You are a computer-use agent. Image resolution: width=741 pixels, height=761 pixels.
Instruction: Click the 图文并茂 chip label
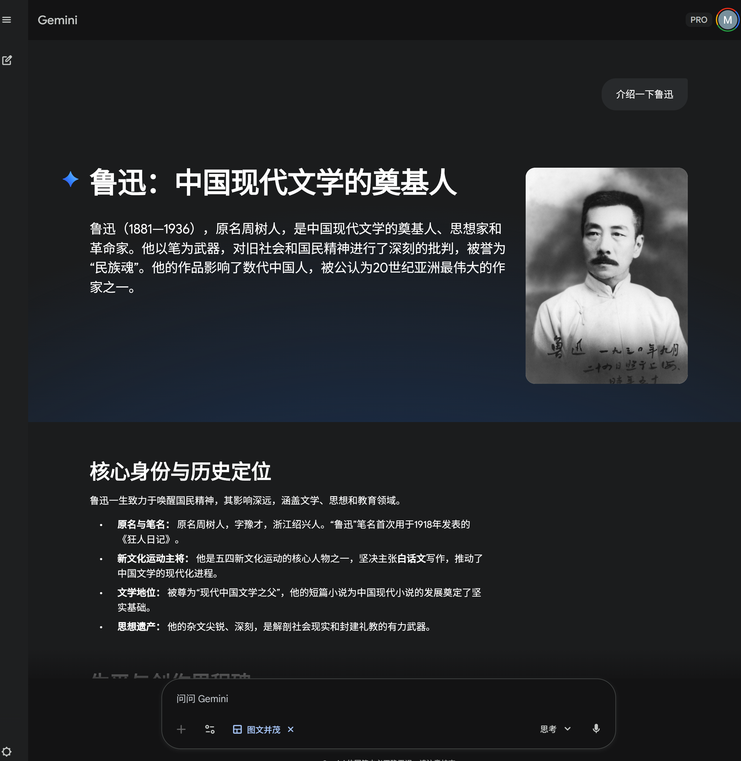click(x=263, y=730)
